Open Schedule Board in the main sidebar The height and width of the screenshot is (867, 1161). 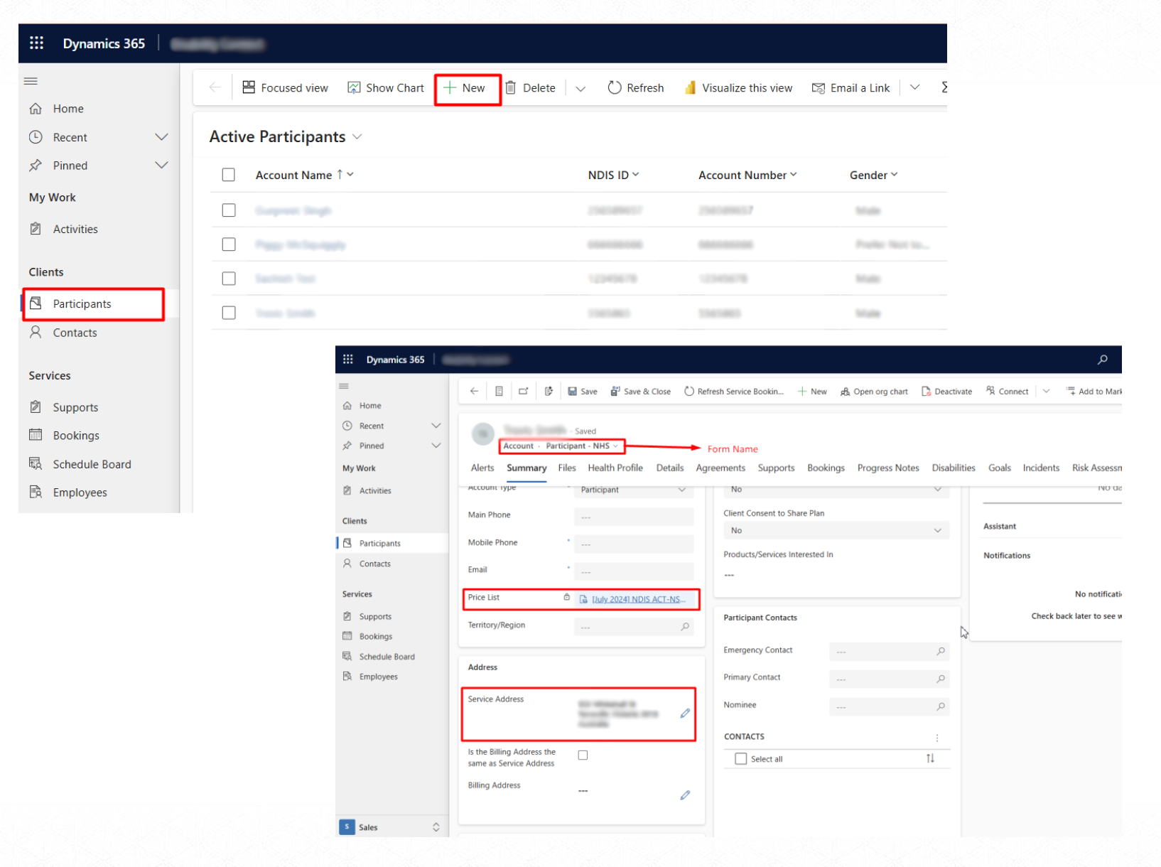[92, 464]
